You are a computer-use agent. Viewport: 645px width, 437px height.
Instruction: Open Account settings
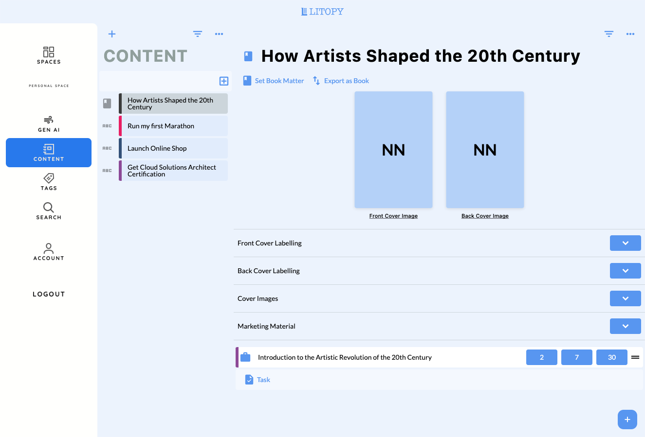(x=49, y=251)
